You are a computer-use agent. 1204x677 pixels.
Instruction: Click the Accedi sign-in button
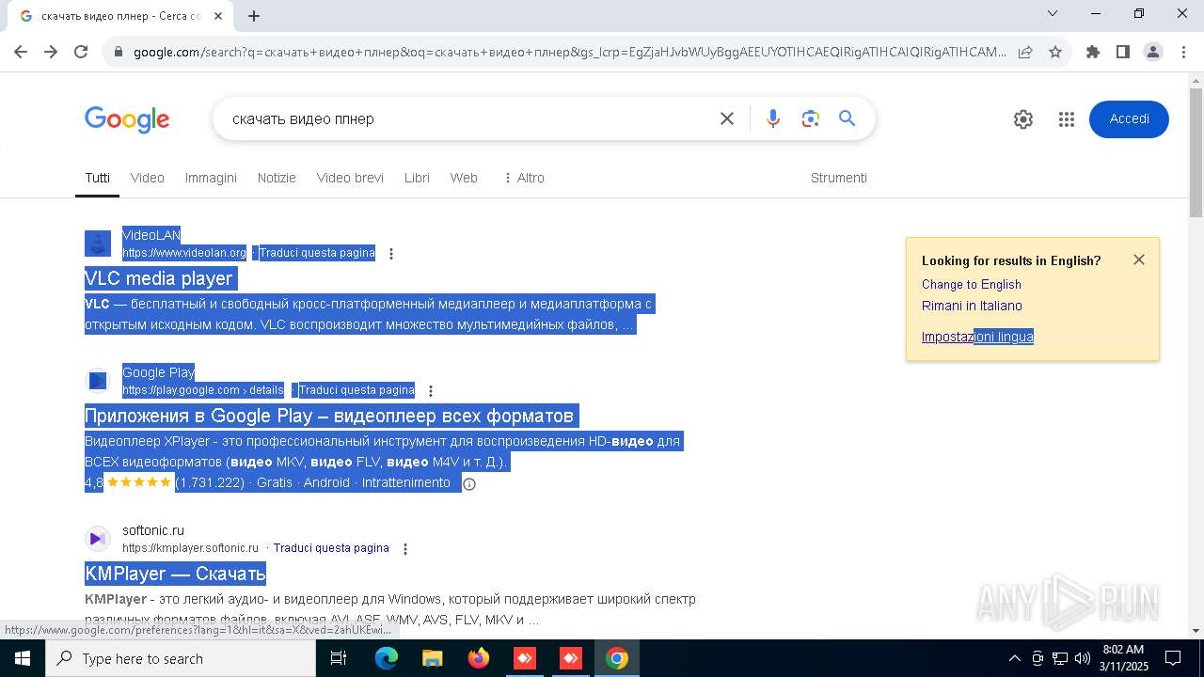1129,119
